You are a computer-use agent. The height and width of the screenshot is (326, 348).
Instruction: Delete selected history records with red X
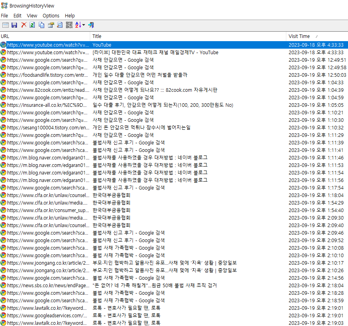24,25
